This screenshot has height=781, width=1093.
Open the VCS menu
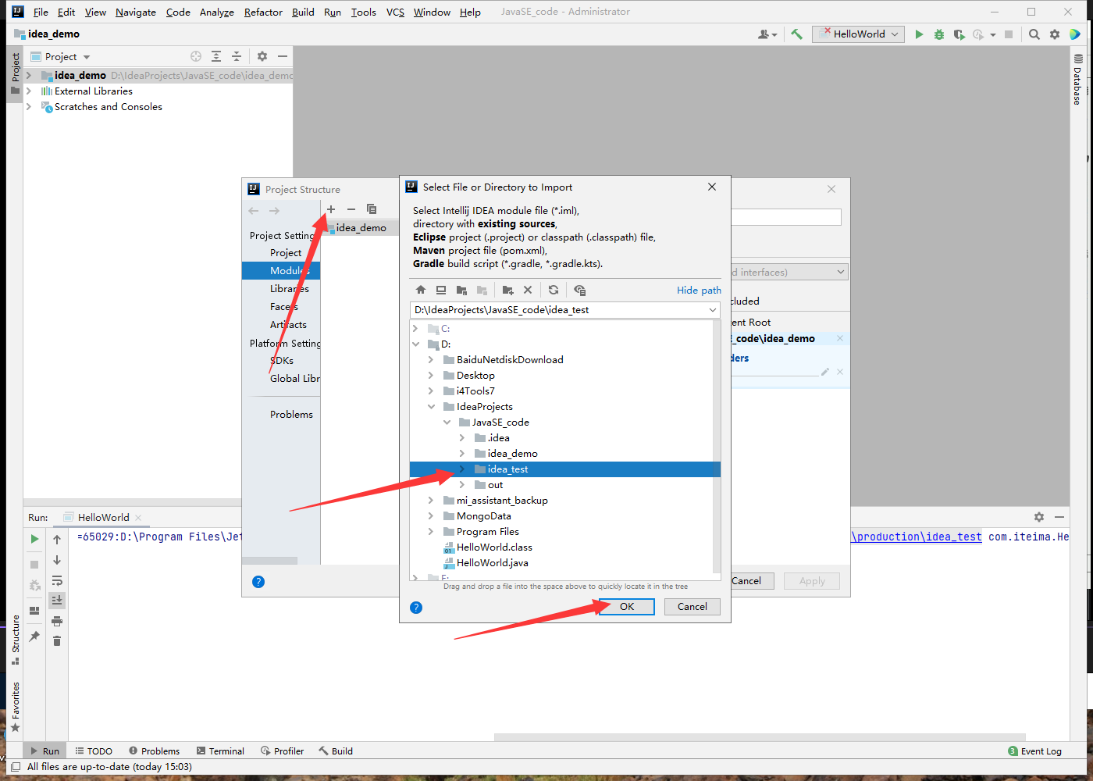395,12
